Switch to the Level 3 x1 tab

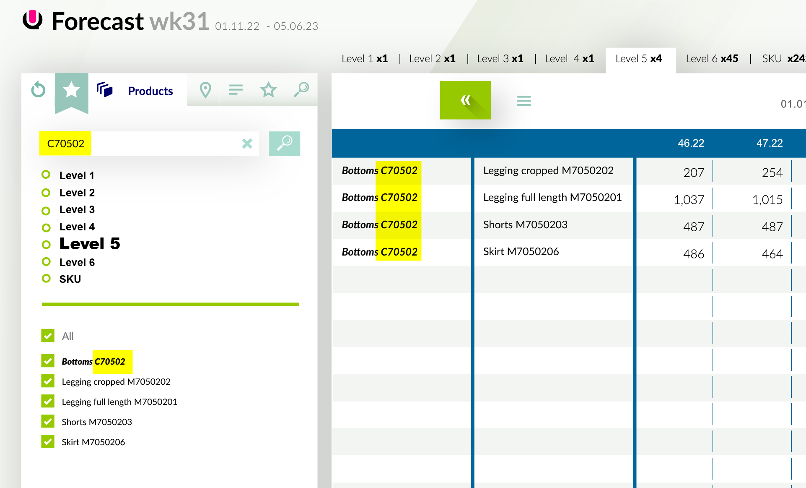pyautogui.click(x=500, y=59)
